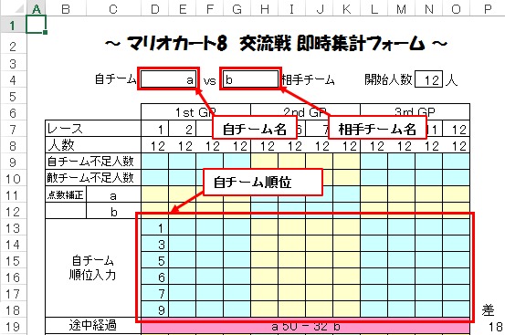The width and height of the screenshot is (505, 335).
Task: Click the title マリオカート8 交流戦 即時集計フォーム
Action: click(276, 44)
